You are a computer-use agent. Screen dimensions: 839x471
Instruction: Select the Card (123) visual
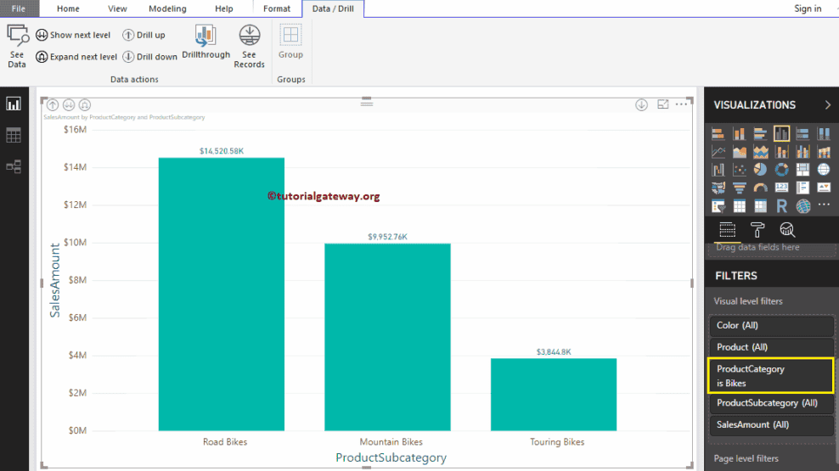click(x=781, y=188)
